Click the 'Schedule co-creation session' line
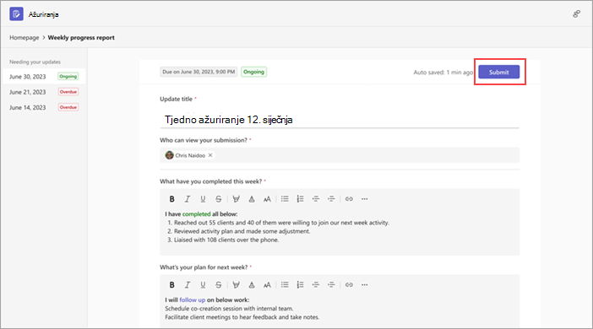593x329 pixels. point(229,309)
